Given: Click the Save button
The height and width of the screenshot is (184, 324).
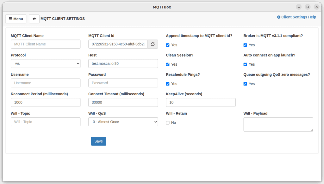Looking at the screenshot, I should pos(98,141).
